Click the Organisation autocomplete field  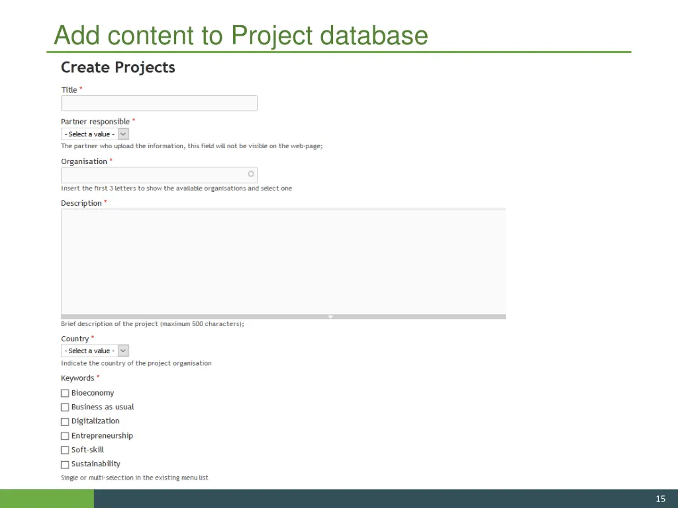(x=159, y=175)
